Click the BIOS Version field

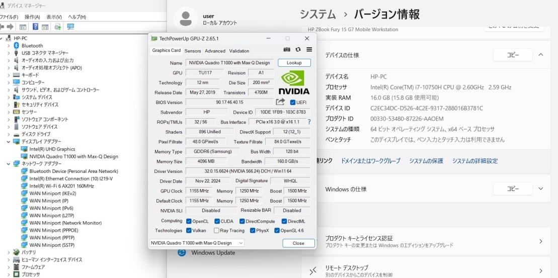point(229,103)
